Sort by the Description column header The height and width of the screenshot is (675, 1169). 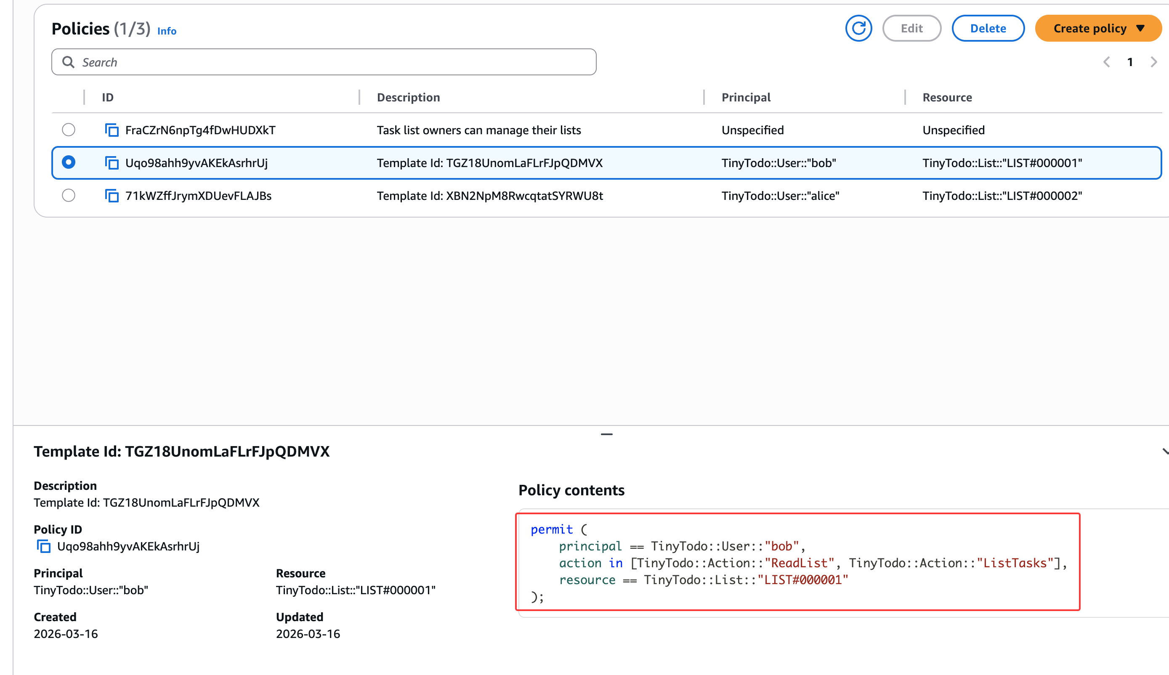(408, 97)
